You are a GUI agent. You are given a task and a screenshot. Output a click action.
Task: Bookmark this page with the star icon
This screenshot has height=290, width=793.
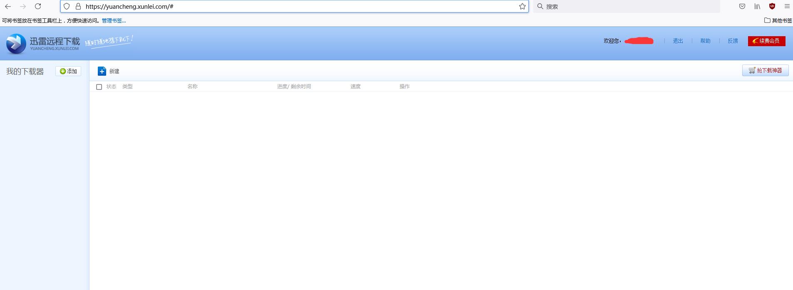pos(522,6)
